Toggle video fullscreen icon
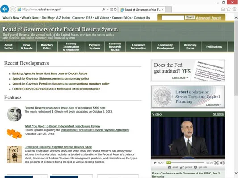The width and height of the screenshot is (238, 178). click(217, 163)
